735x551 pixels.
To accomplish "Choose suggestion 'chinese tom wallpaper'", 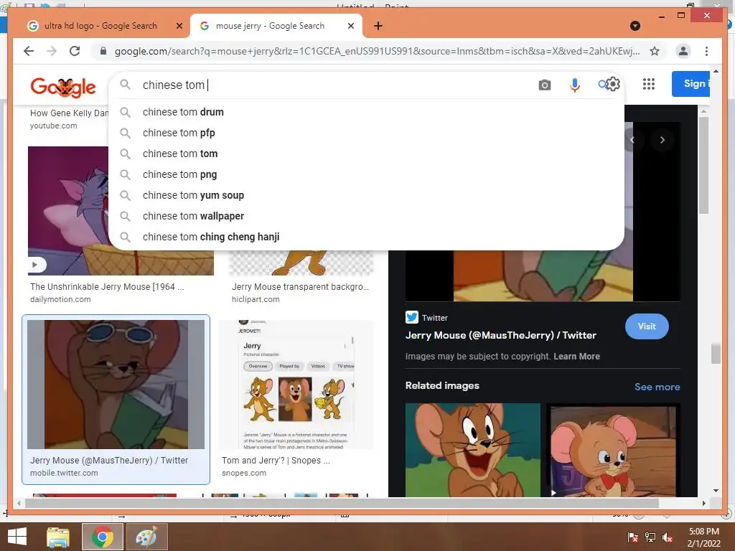I will [366, 216].
